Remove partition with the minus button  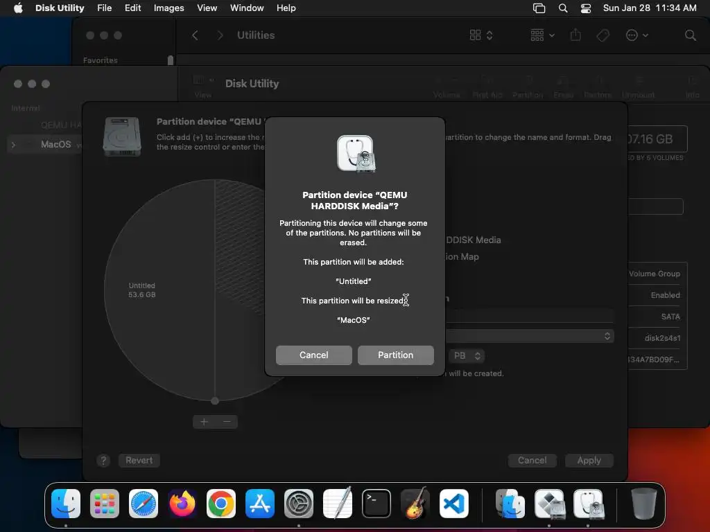(227, 422)
